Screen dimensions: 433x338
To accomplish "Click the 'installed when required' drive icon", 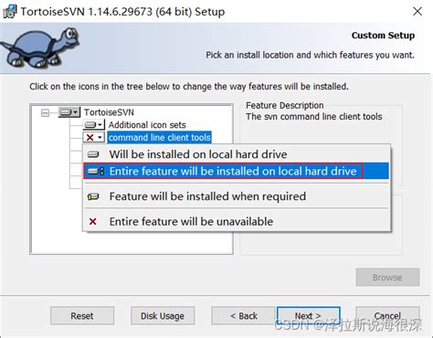I will coord(93,196).
